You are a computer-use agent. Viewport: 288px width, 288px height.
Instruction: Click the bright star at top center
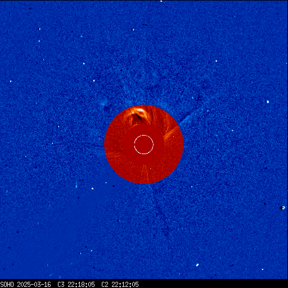pos(133,30)
